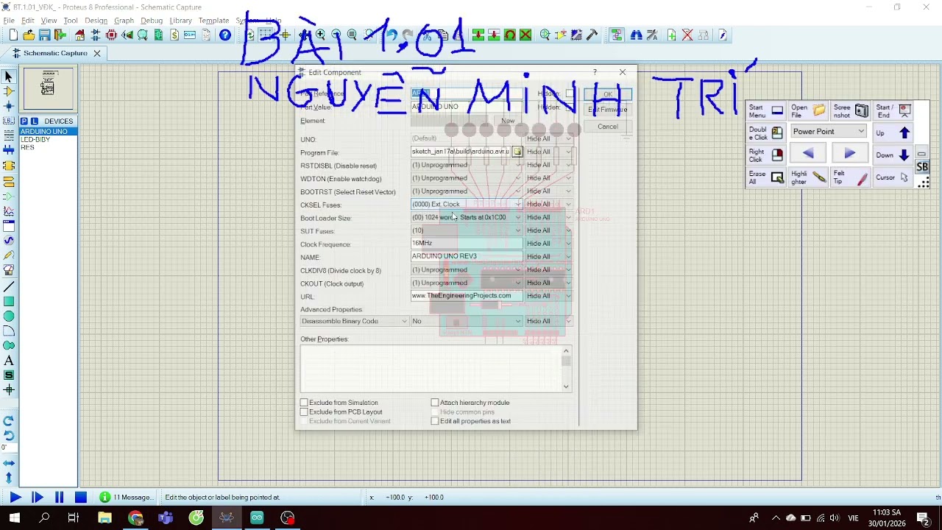Image resolution: width=942 pixels, height=530 pixels.
Task: Open the Edit menu
Action: tap(28, 21)
